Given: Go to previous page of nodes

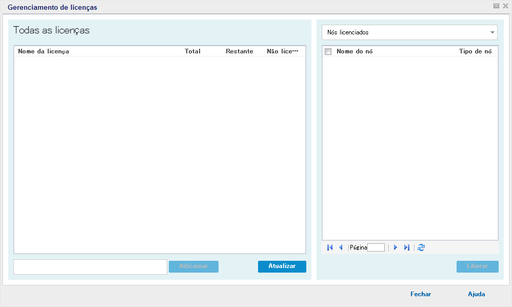Looking at the screenshot, I should tap(341, 247).
